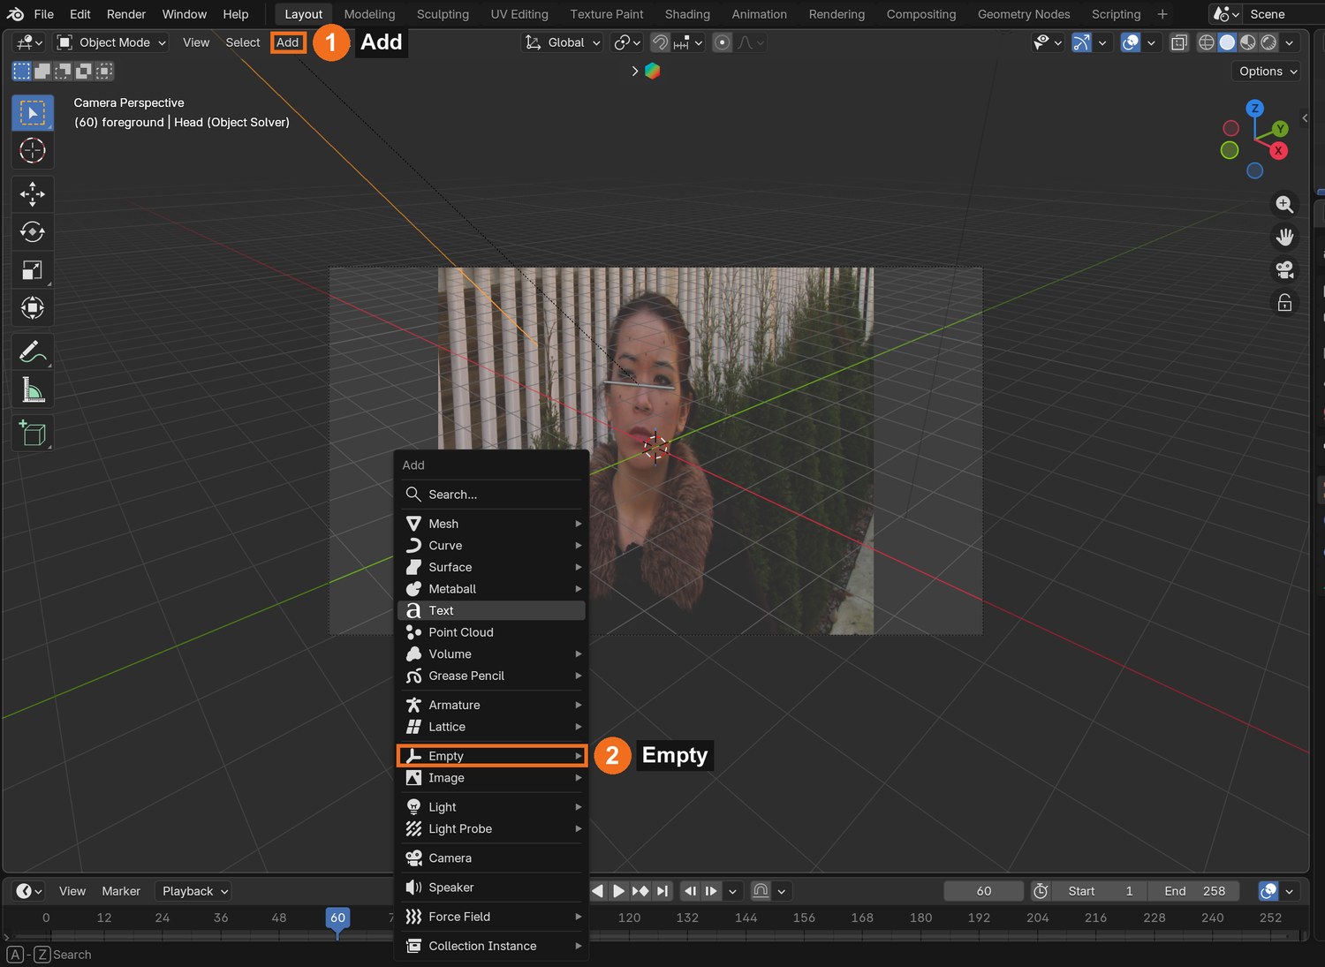Toggle snapping magnet icon
1325x967 pixels.
pos(660,42)
